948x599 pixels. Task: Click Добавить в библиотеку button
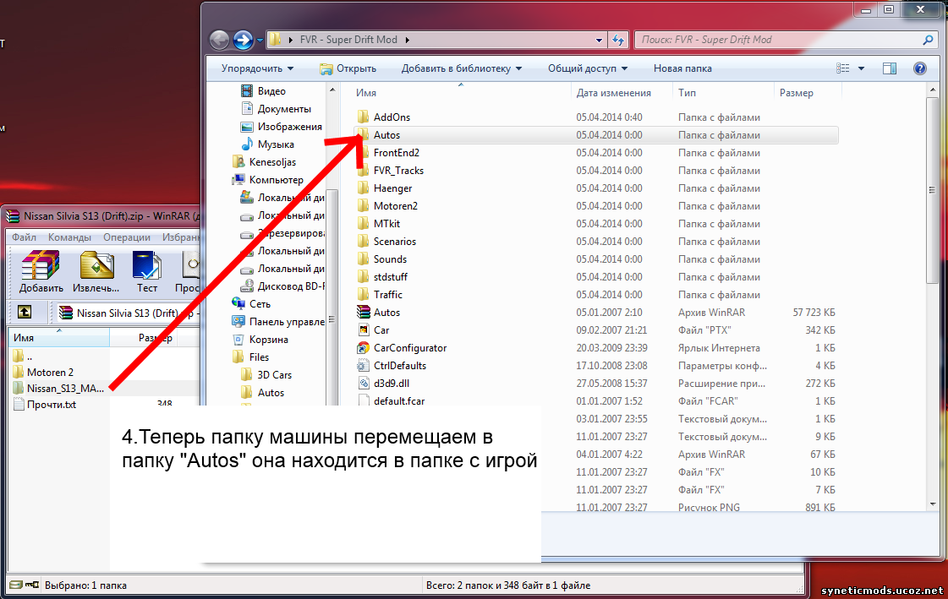pos(461,68)
